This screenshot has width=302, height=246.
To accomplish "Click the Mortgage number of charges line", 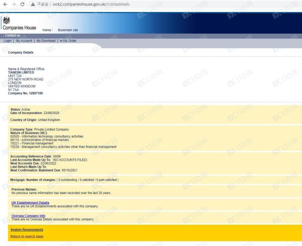I will [x=64, y=180].
